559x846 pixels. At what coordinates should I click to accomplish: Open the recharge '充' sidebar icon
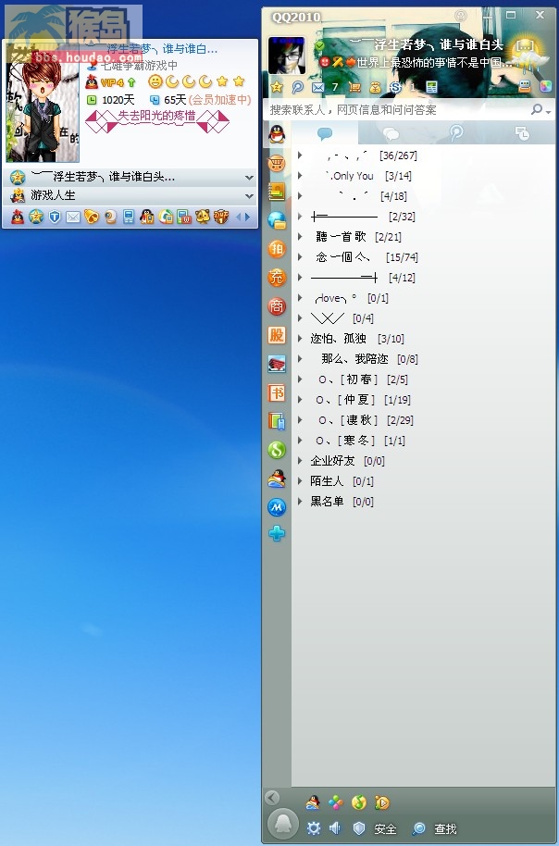277,278
